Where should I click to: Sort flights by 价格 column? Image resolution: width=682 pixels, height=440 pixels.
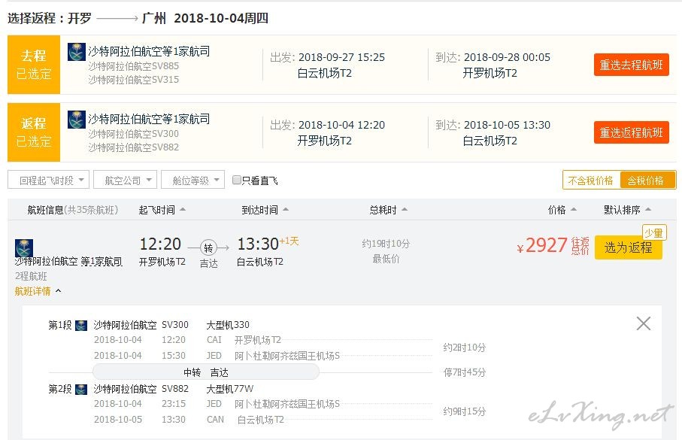(x=562, y=210)
